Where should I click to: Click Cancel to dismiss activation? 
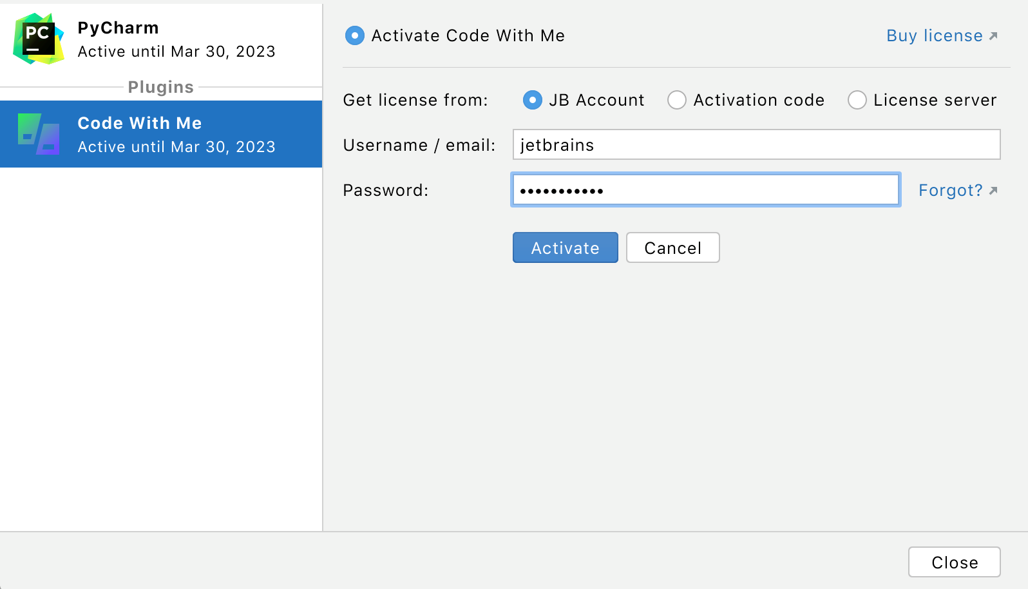coord(672,247)
